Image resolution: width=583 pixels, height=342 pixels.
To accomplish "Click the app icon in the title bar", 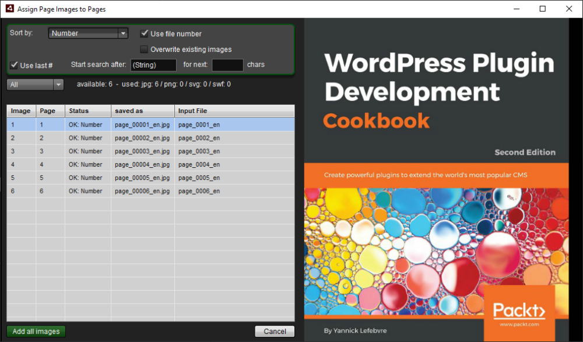I will click(10, 8).
